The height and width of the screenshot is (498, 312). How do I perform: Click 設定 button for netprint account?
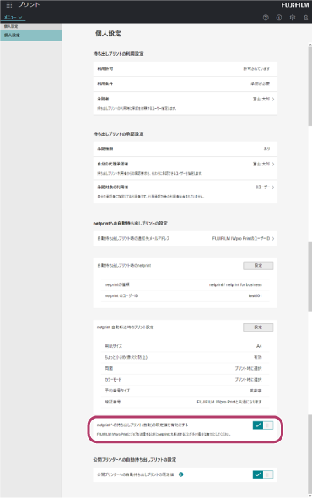click(x=258, y=266)
